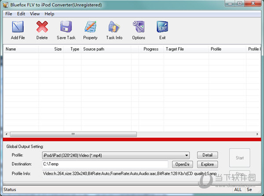Open the File menu

pos(9,14)
